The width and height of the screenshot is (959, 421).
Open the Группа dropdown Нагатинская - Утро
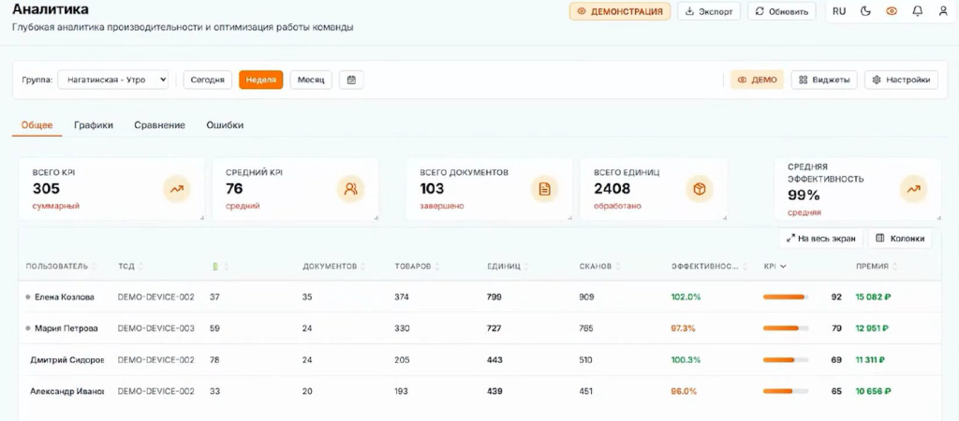pyautogui.click(x=113, y=80)
